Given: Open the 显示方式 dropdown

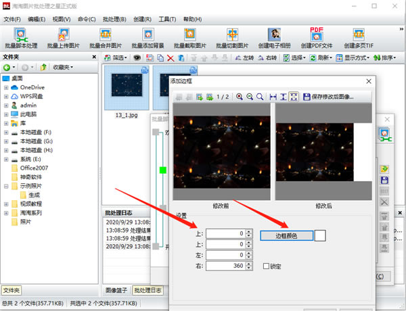Looking at the screenshot, I should [355, 58].
